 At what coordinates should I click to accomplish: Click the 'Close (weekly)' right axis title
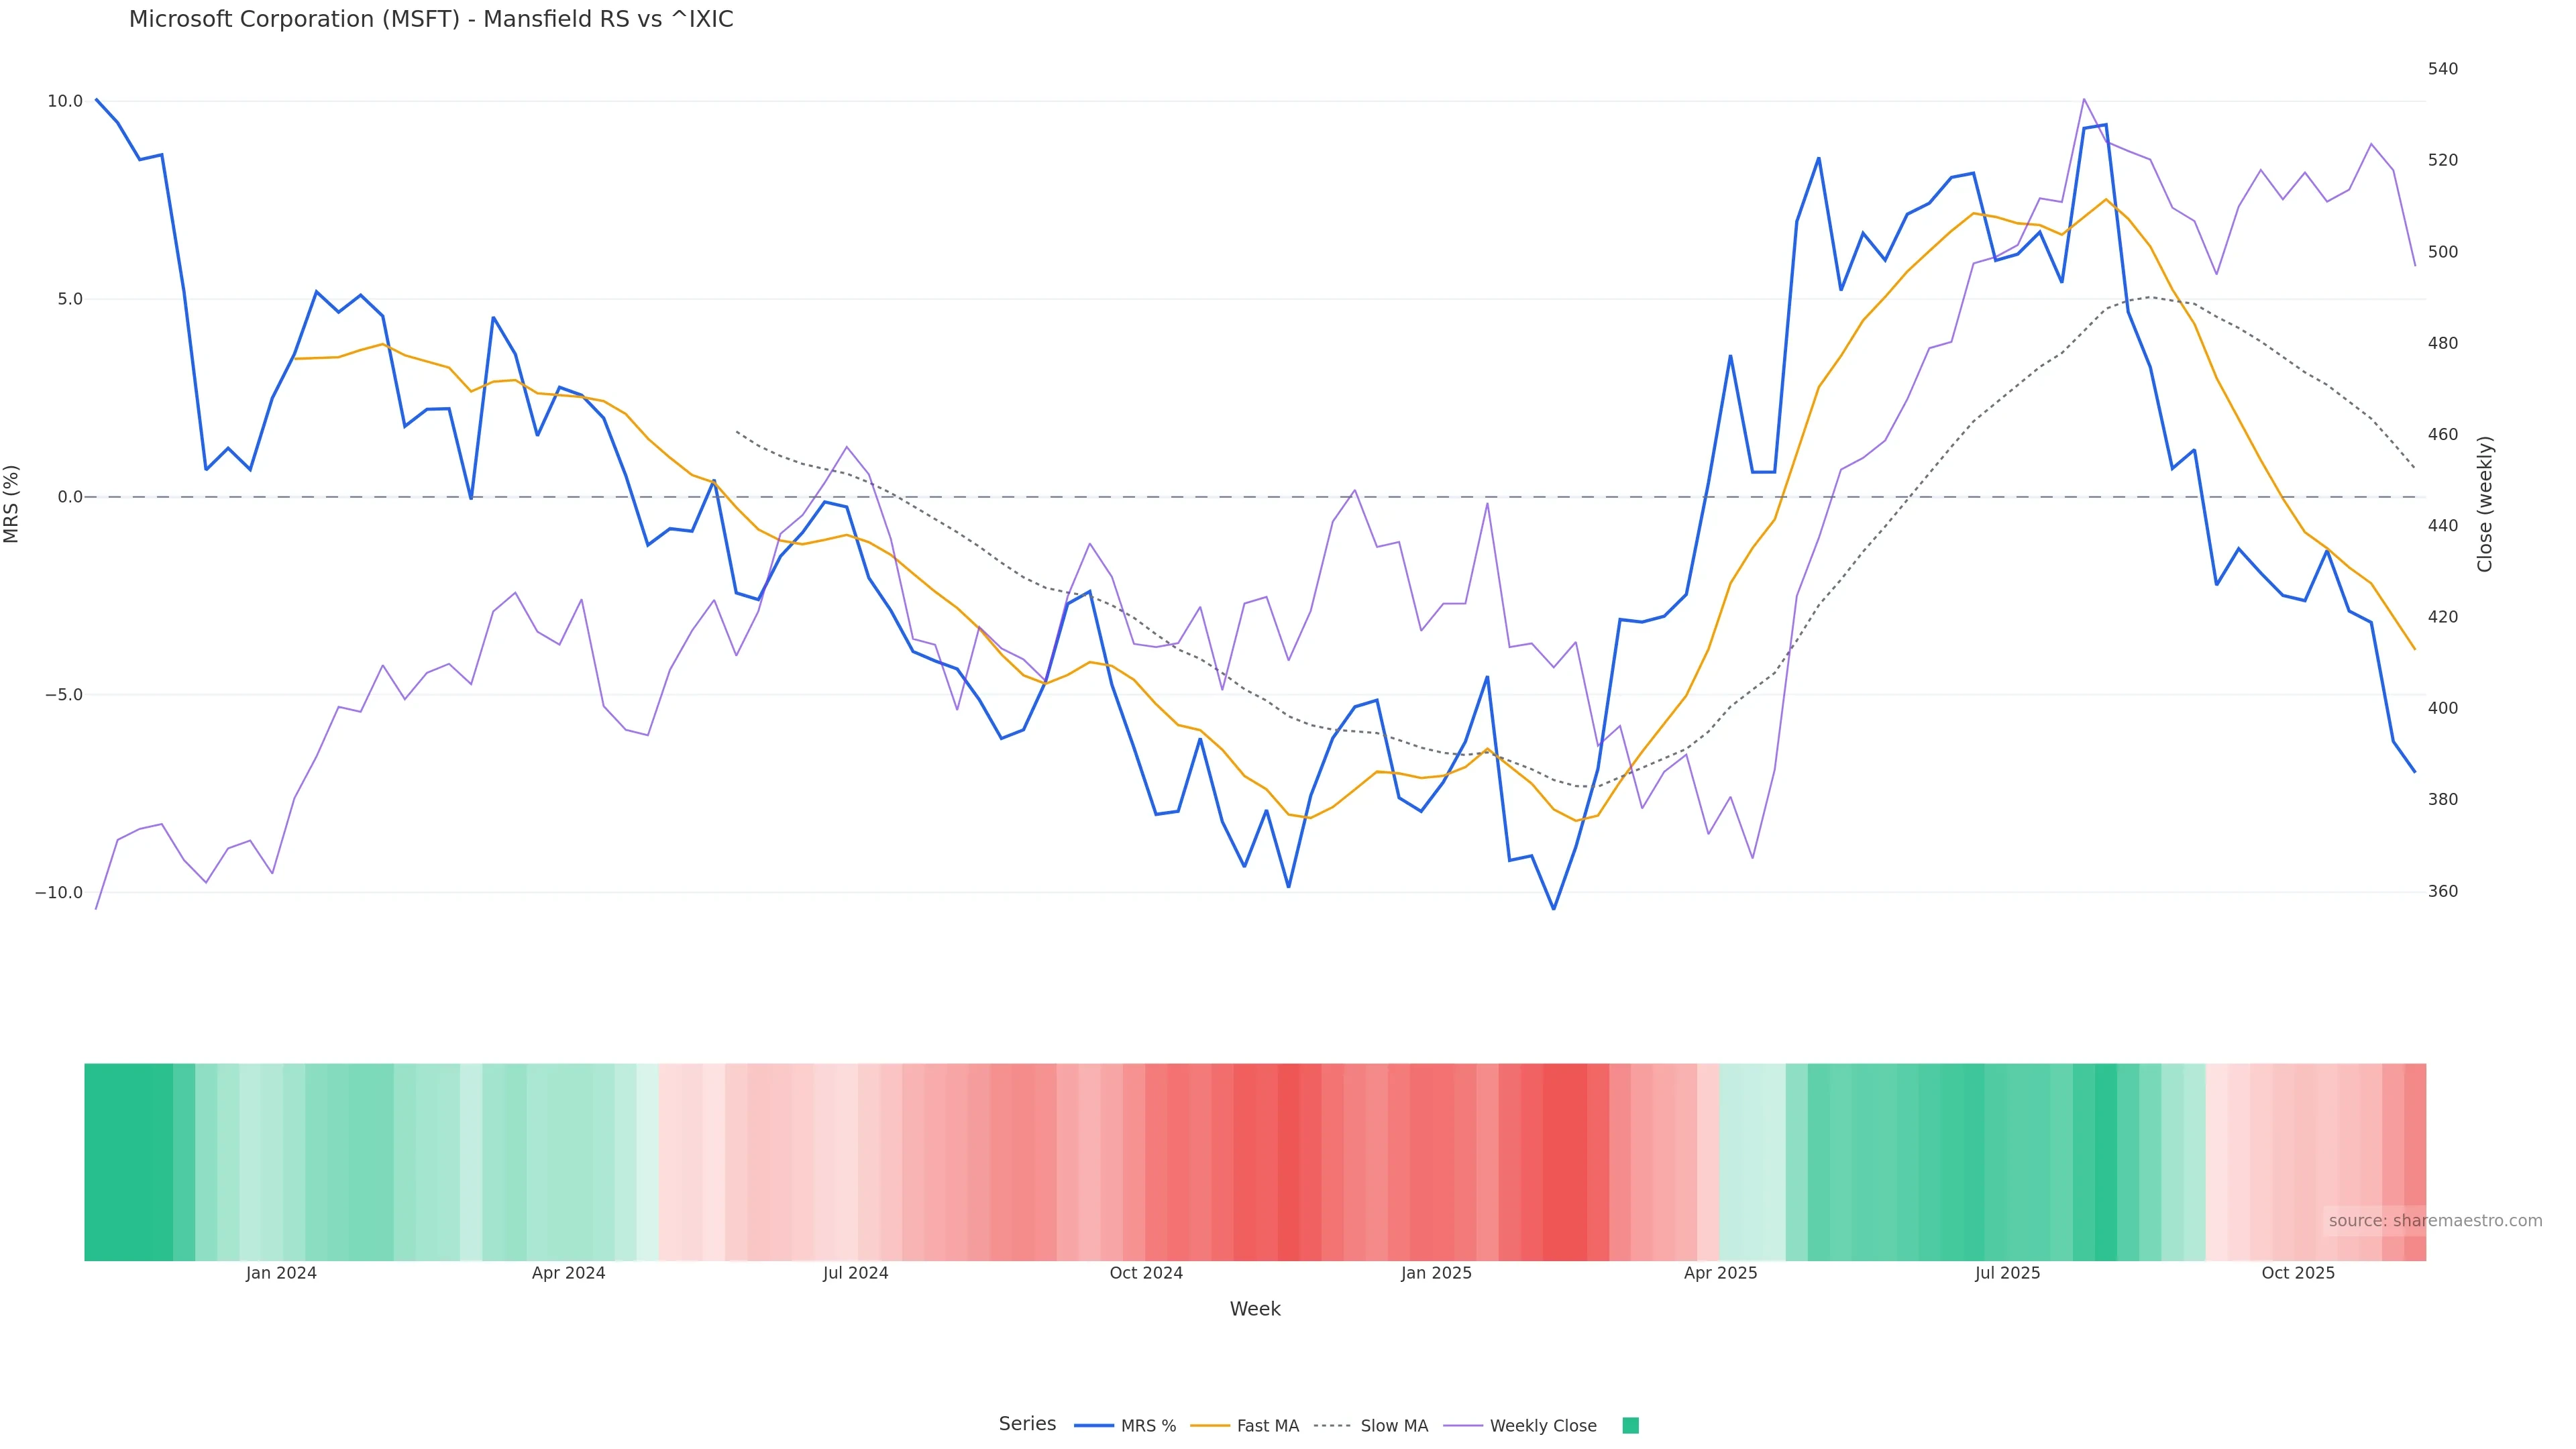tap(2485, 504)
